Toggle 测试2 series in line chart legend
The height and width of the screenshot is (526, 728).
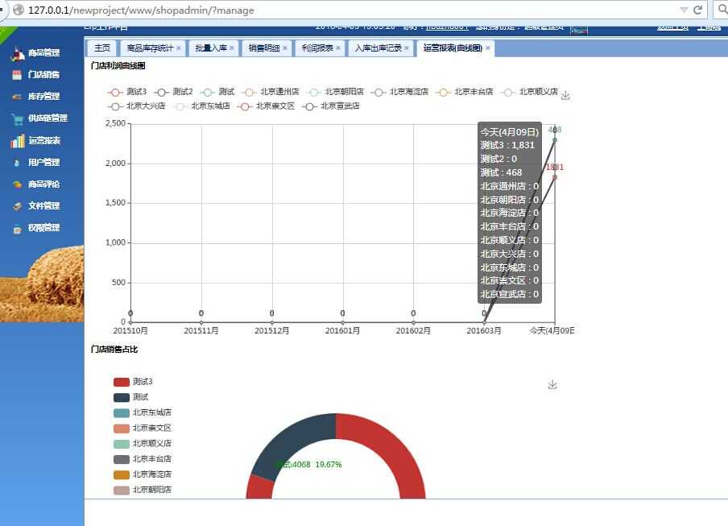(173, 92)
